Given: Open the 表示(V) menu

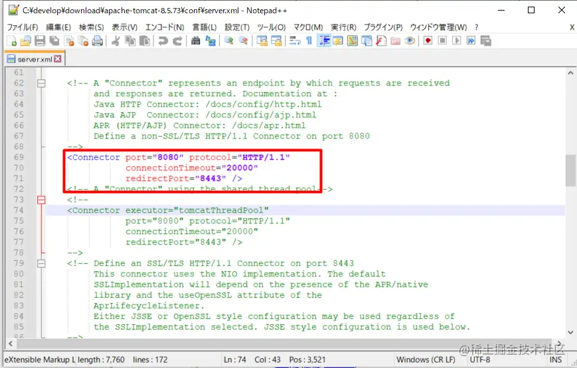Looking at the screenshot, I should [125, 27].
